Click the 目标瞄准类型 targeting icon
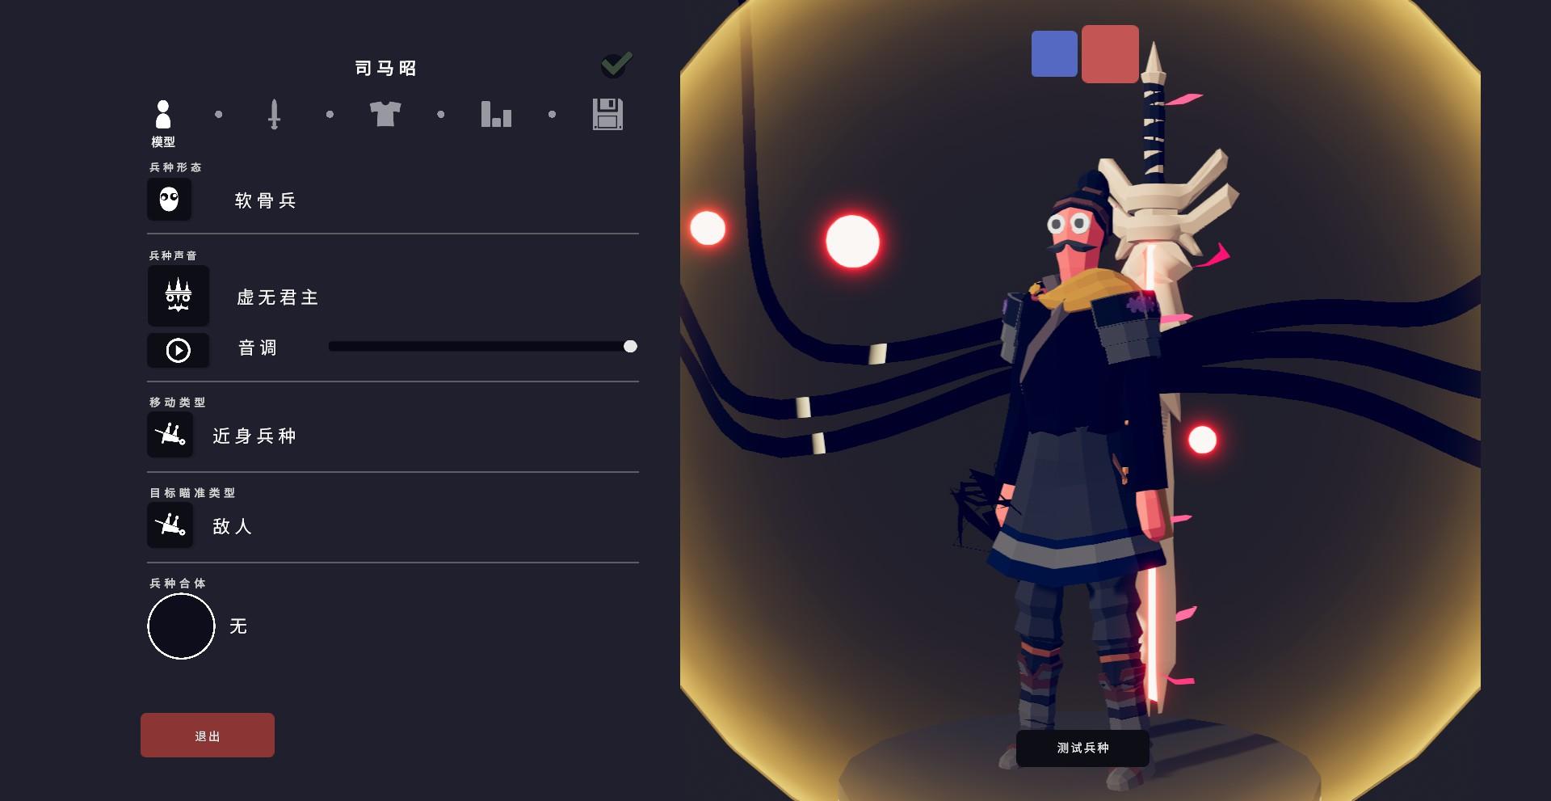Image resolution: width=1551 pixels, height=801 pixels. [170, 525]
